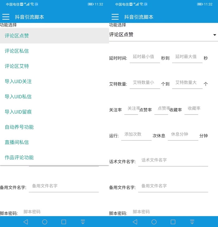The width and height of the screenshot is (218, 227).
Task: Open the 评论区点赞 spinner on right screen
Action: 164,35
